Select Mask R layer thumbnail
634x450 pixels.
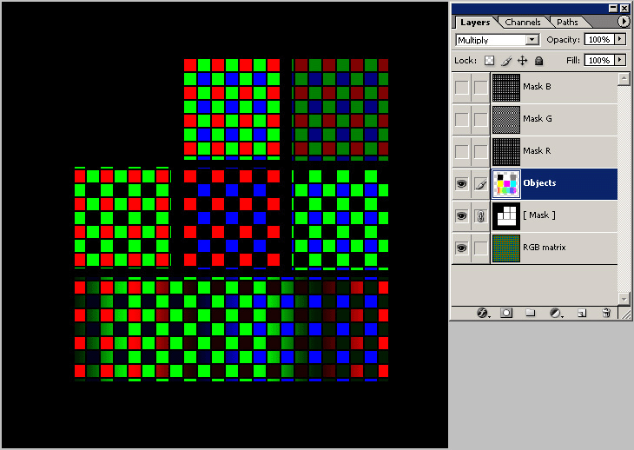point(506,152)
